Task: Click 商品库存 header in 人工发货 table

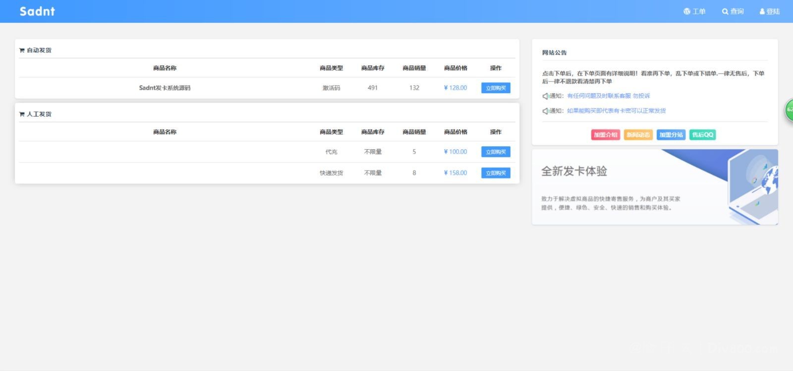Action: click(x=373, y=132)
